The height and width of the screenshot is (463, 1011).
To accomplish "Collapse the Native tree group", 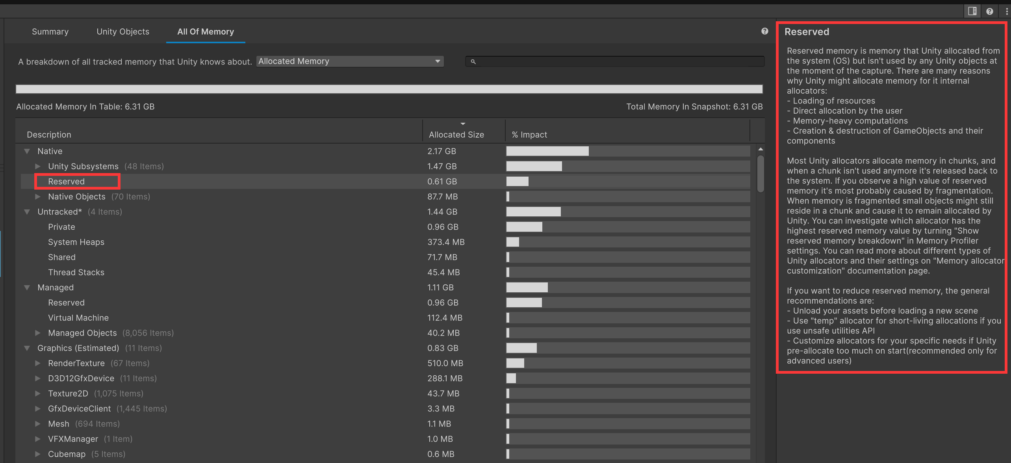I will [x=27, y=151].
